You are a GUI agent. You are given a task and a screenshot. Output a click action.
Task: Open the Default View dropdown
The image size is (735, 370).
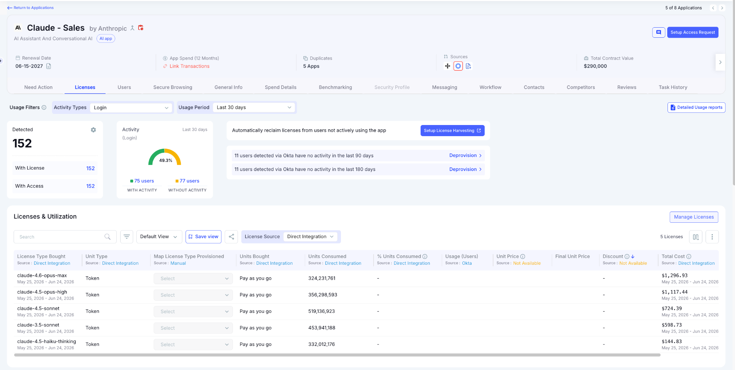coord(159,237)
